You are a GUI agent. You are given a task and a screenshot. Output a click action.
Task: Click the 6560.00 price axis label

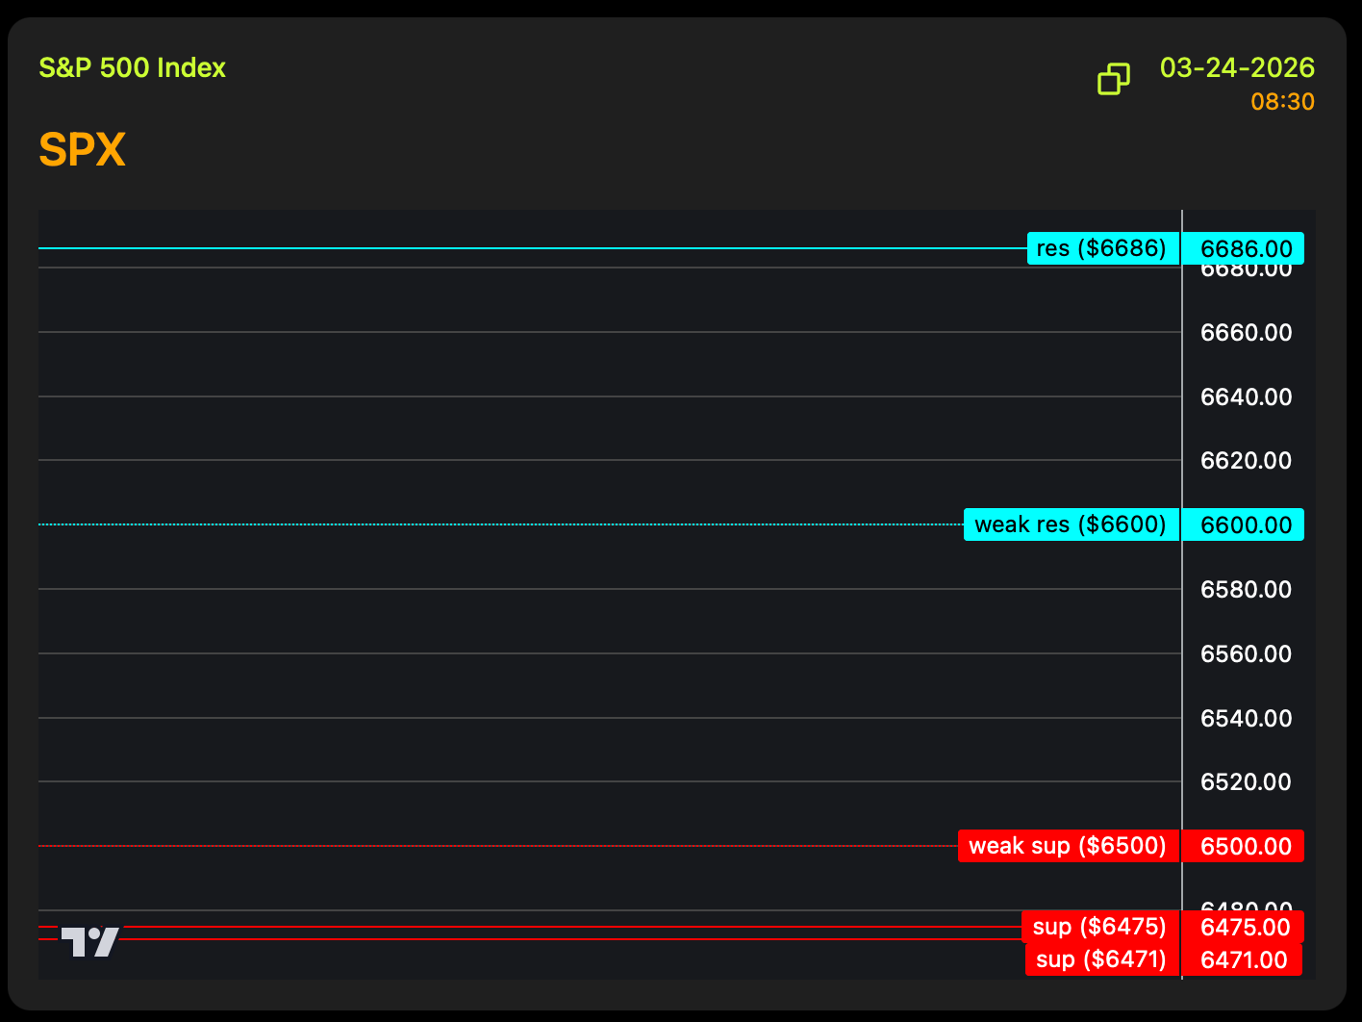(1246, 653)
